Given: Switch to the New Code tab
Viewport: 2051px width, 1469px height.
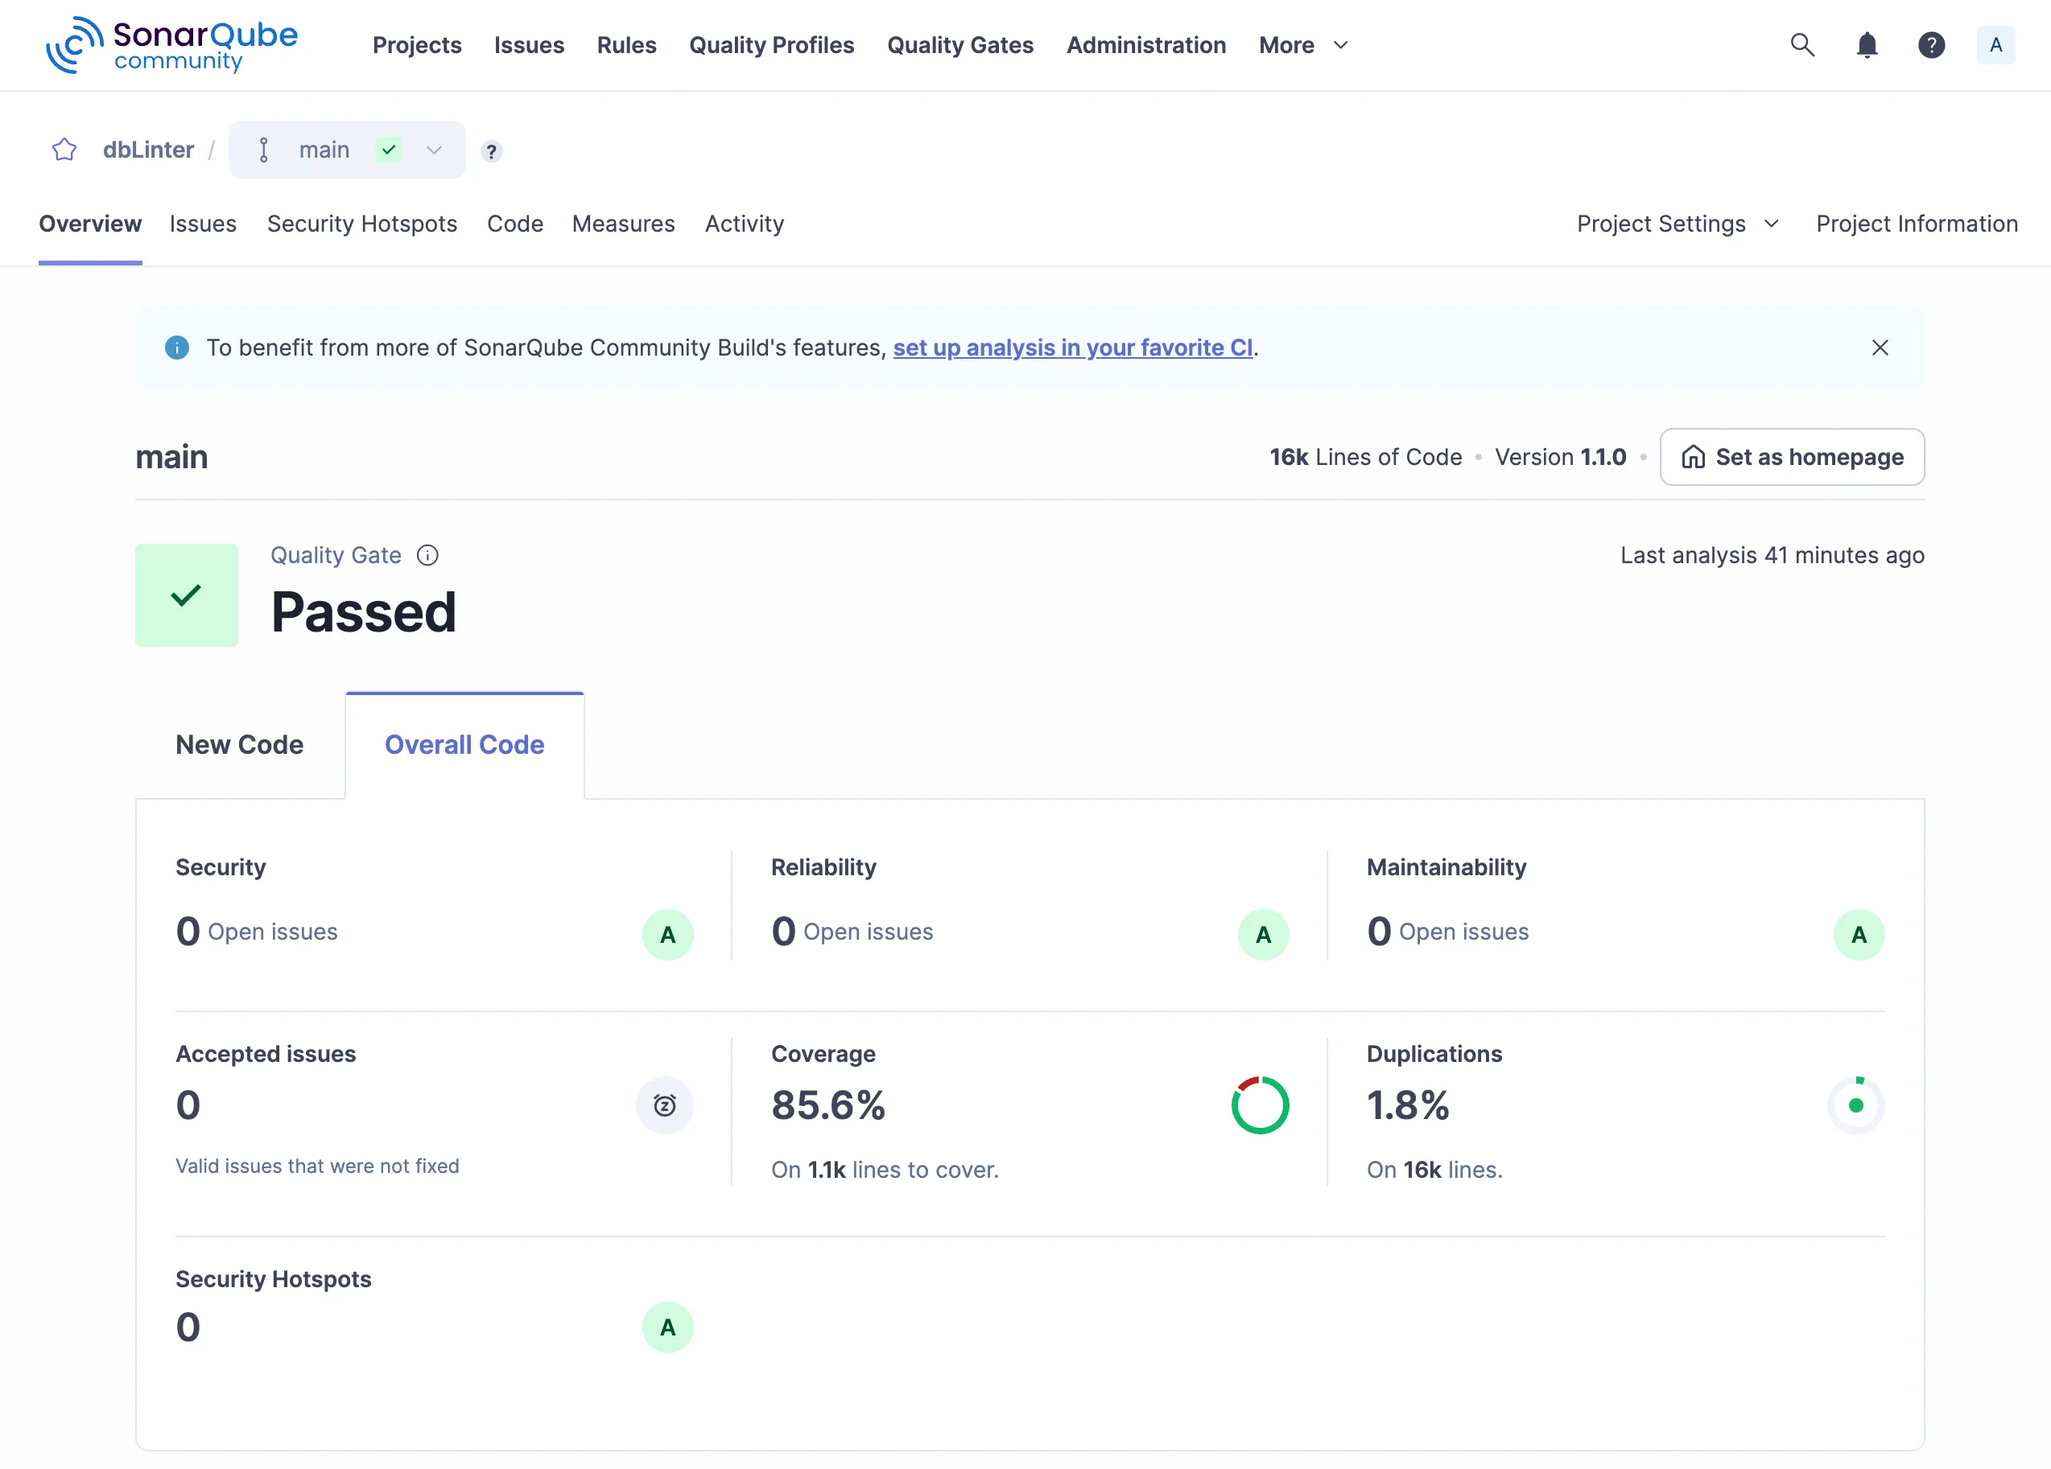Looking at the screenshot, I should click(240, 744).
